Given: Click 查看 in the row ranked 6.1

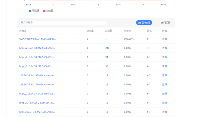Looking at the screenshot, I should pos(164,57).
